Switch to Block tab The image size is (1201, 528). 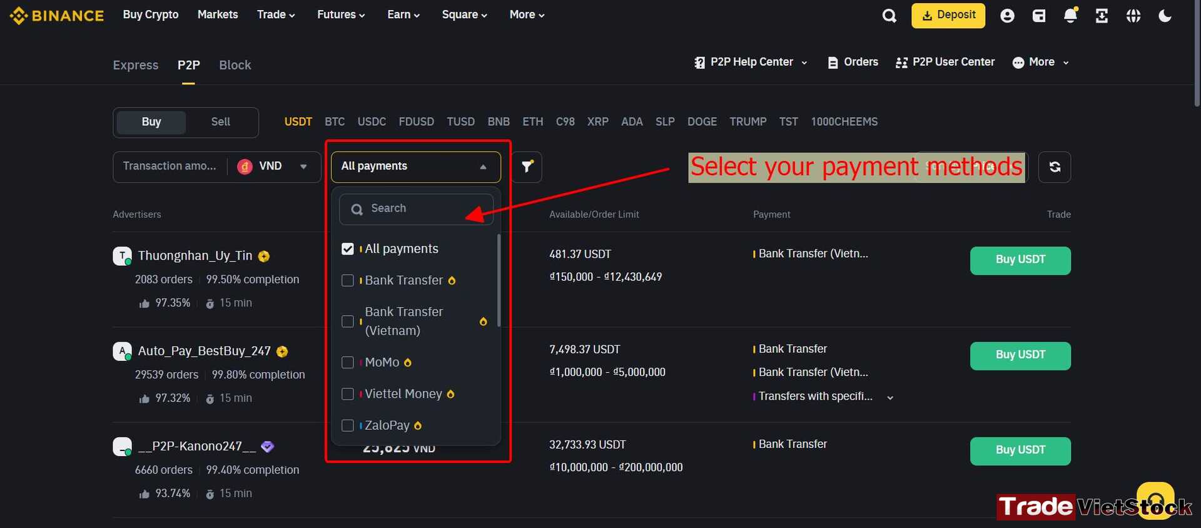tap(235, 65)
